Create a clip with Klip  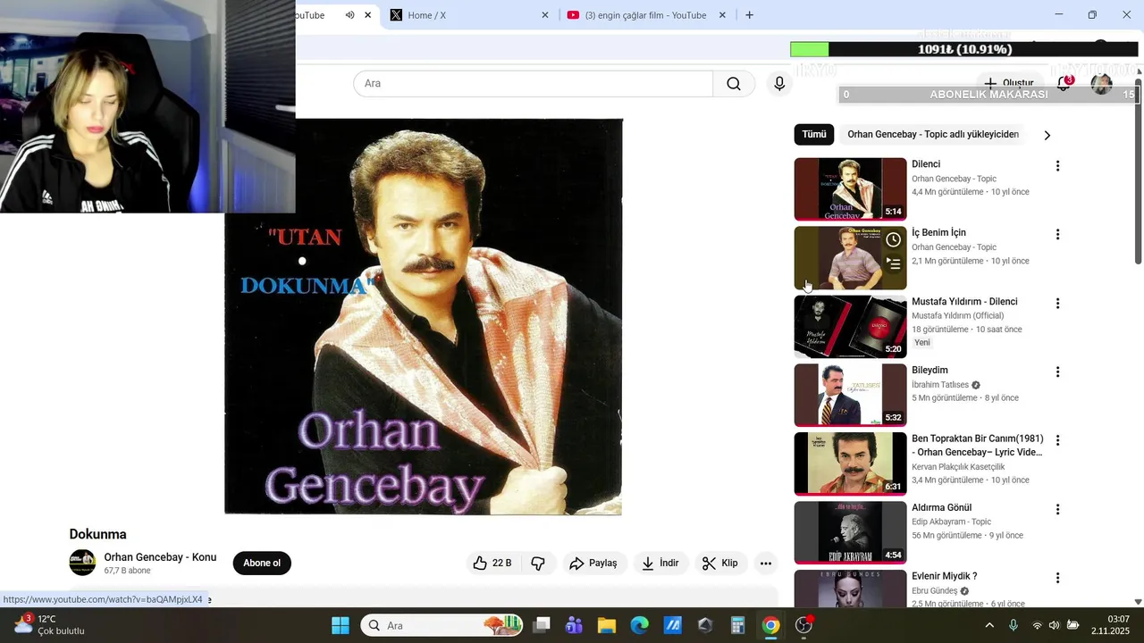coord(720,563)
